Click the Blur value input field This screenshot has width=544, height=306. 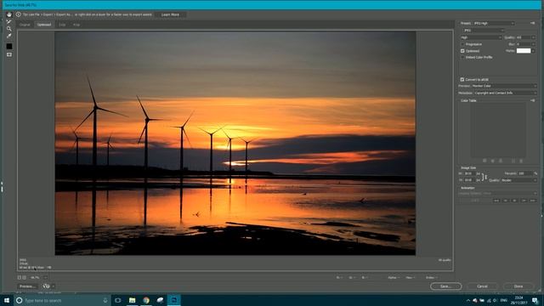pyautogui.click(x=524, y=44)
